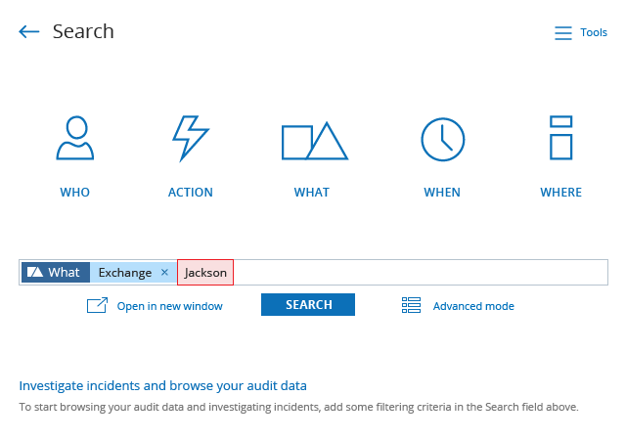Viewport: 626px width, 440px height.
Task: Click the Jackson text in search field
Action: [x=205, y=272]
